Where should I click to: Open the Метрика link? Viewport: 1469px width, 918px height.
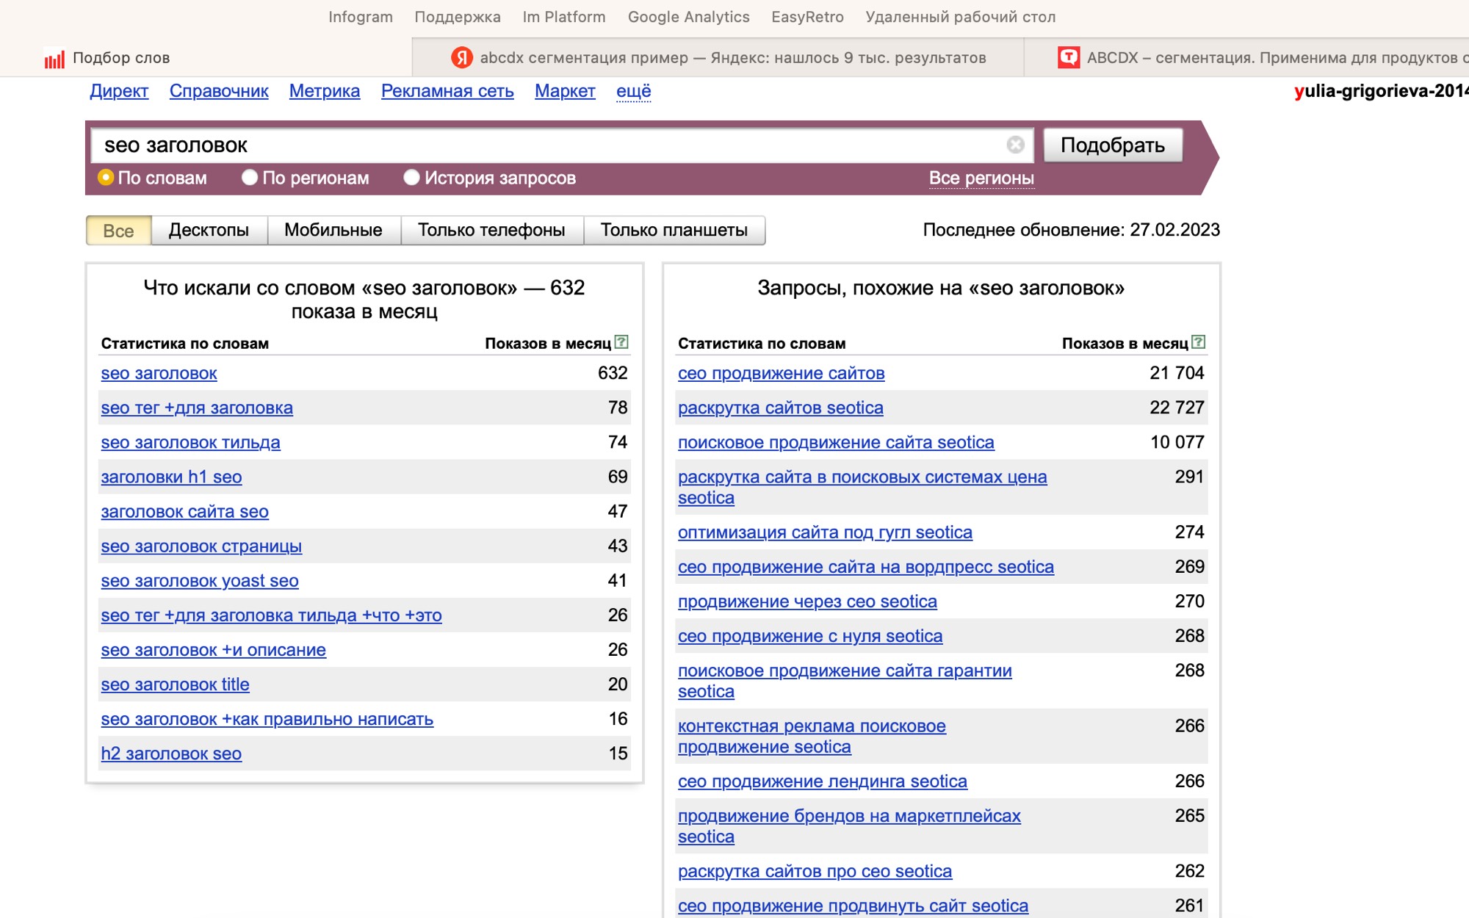[325, 91]
